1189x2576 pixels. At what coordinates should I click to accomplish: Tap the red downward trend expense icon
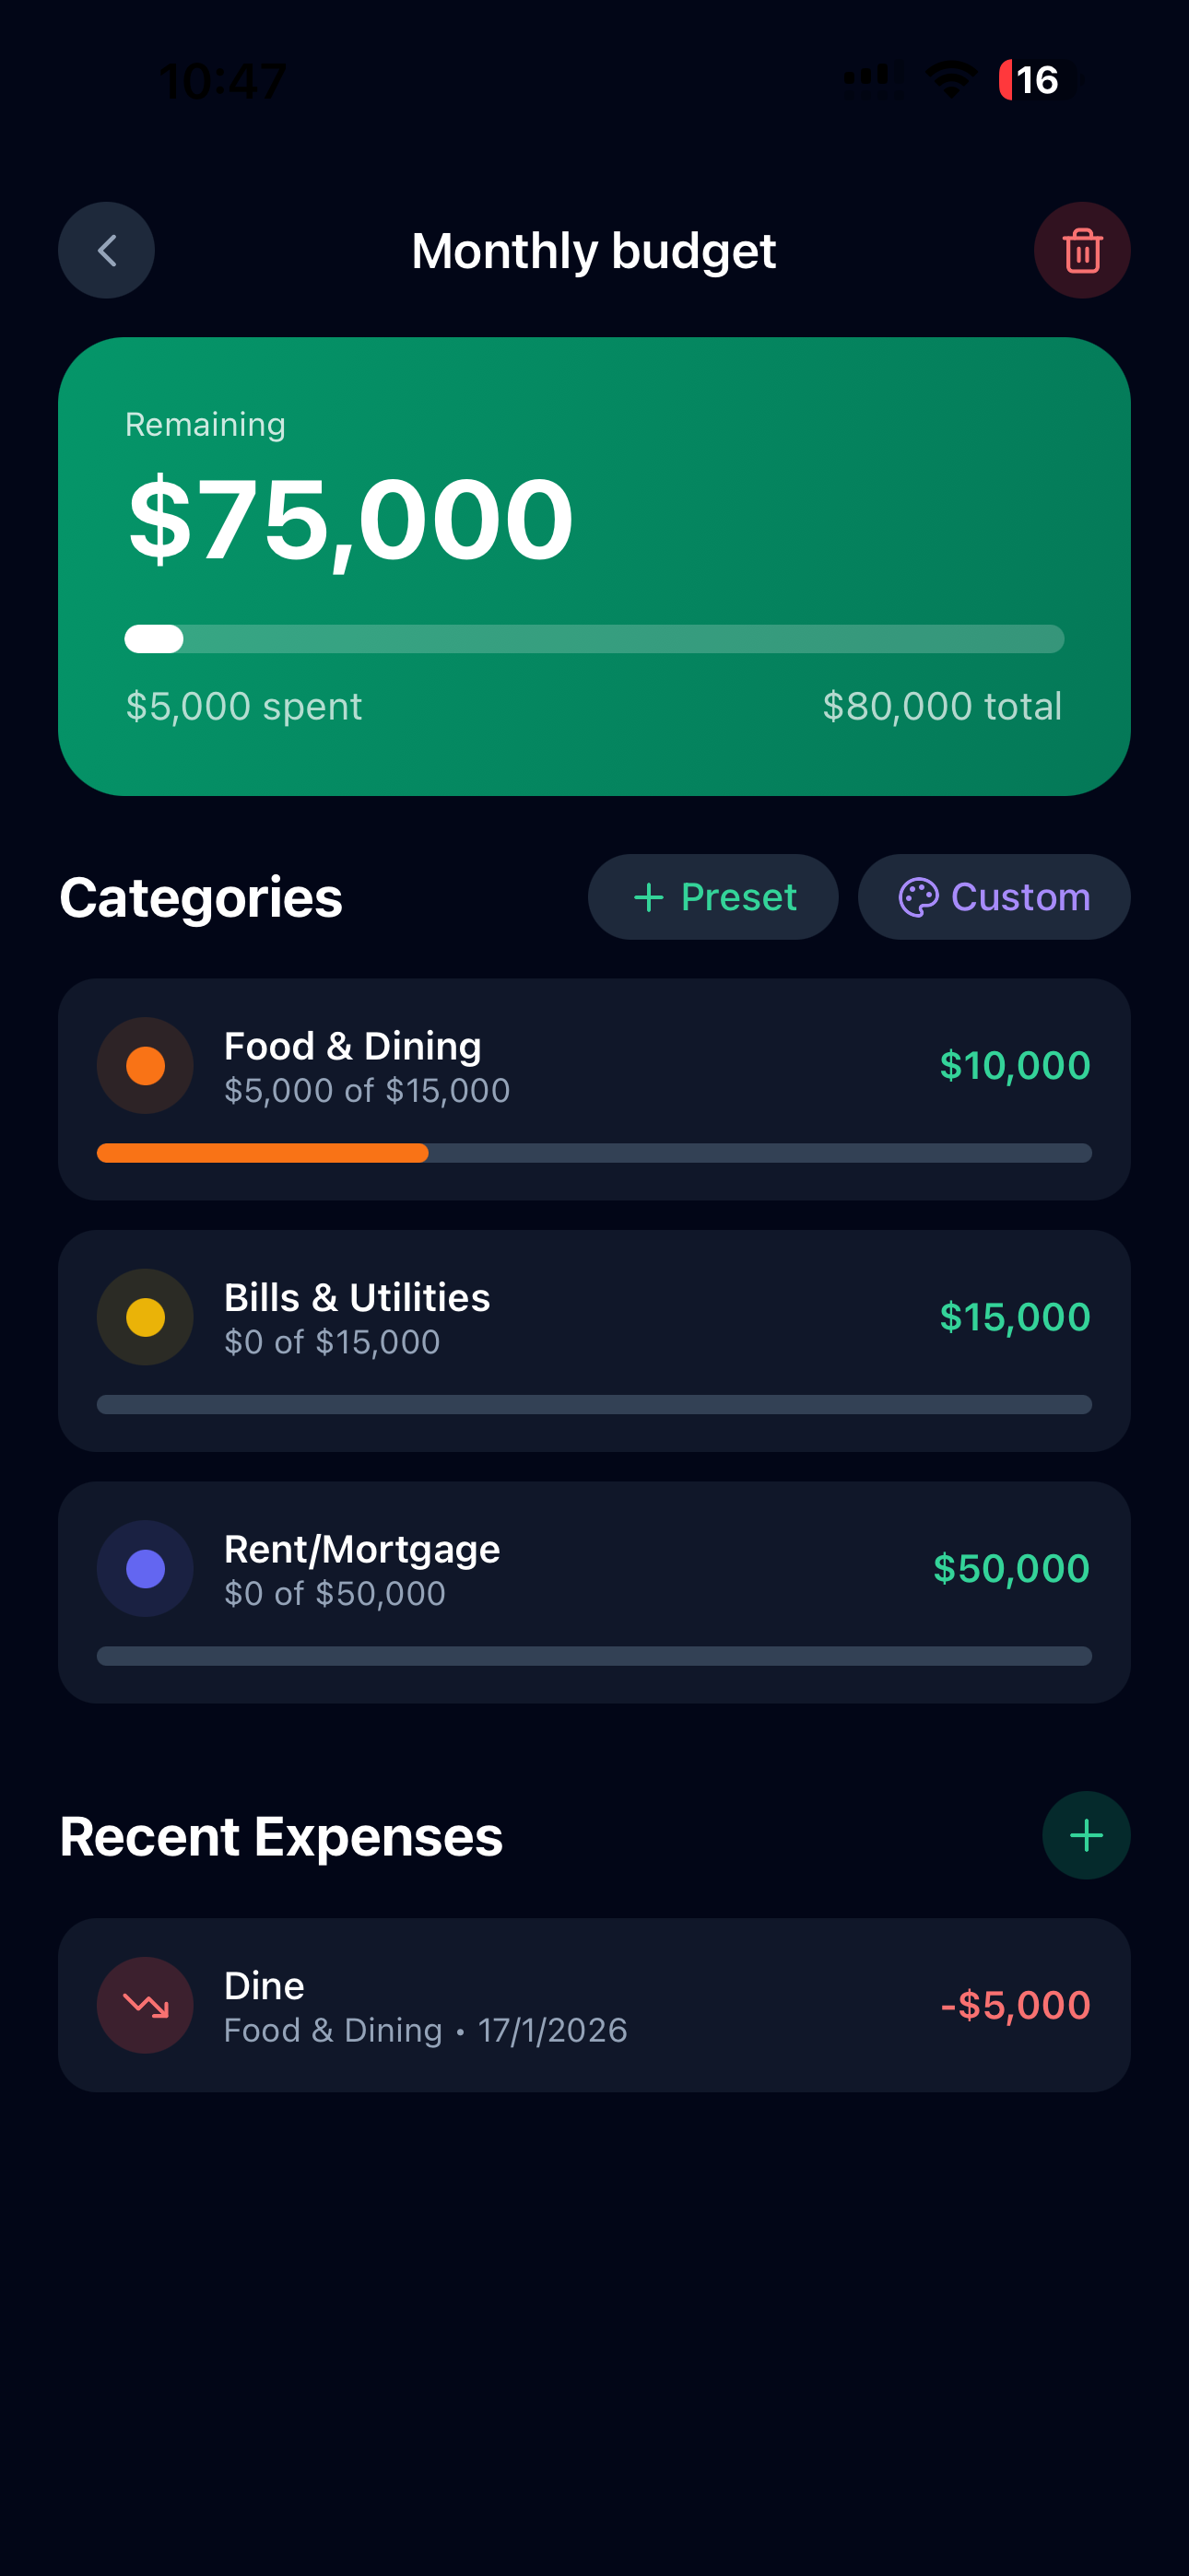pos(145,2005)
